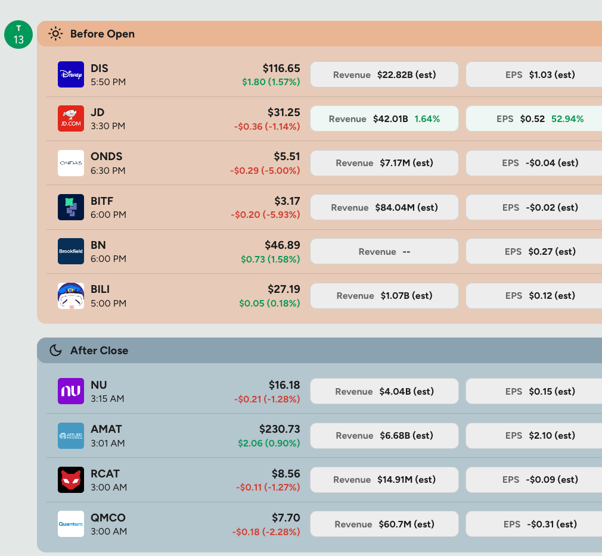Open BILI revenue $1.07B estimate box

tap(384, 296)
